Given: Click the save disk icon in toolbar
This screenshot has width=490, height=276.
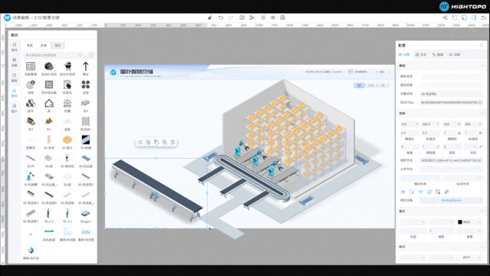Looking at the screenshot, I should [x=283, y=18].
